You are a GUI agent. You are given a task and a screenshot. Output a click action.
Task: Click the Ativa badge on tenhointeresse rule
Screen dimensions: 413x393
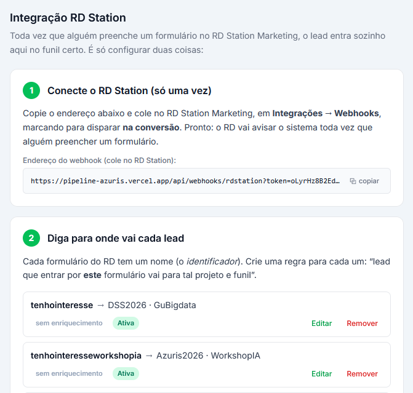pos(126,323)
